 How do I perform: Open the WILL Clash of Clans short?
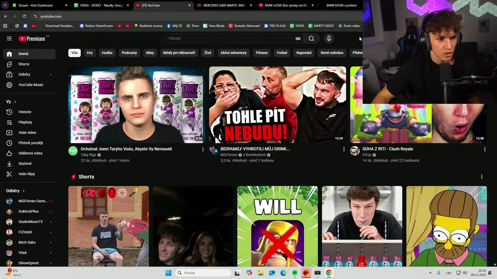pos(278,226)
